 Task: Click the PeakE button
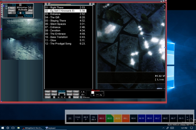click(x=12, y=10)
